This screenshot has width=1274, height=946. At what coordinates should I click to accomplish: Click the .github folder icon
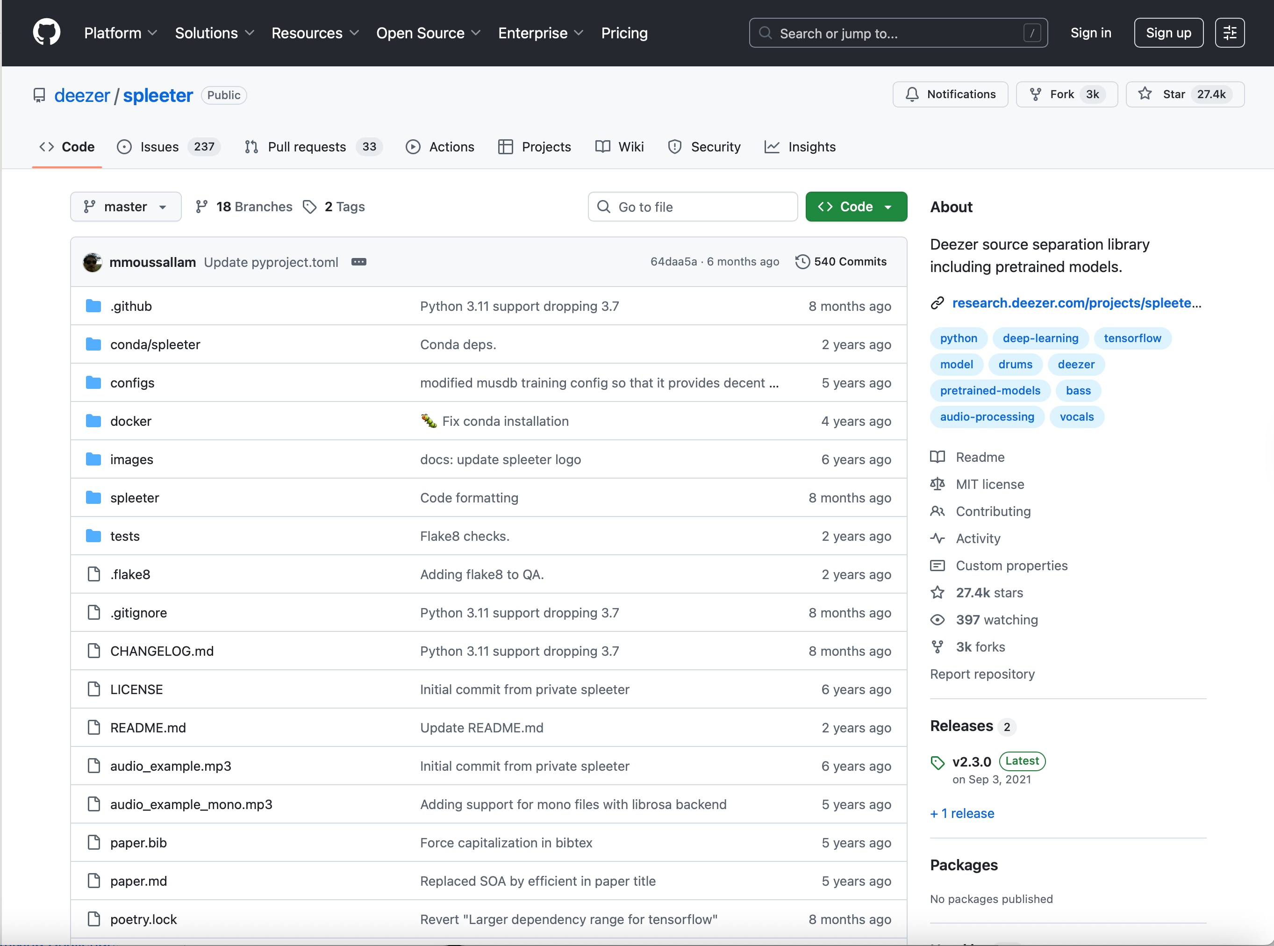[93, 306]
